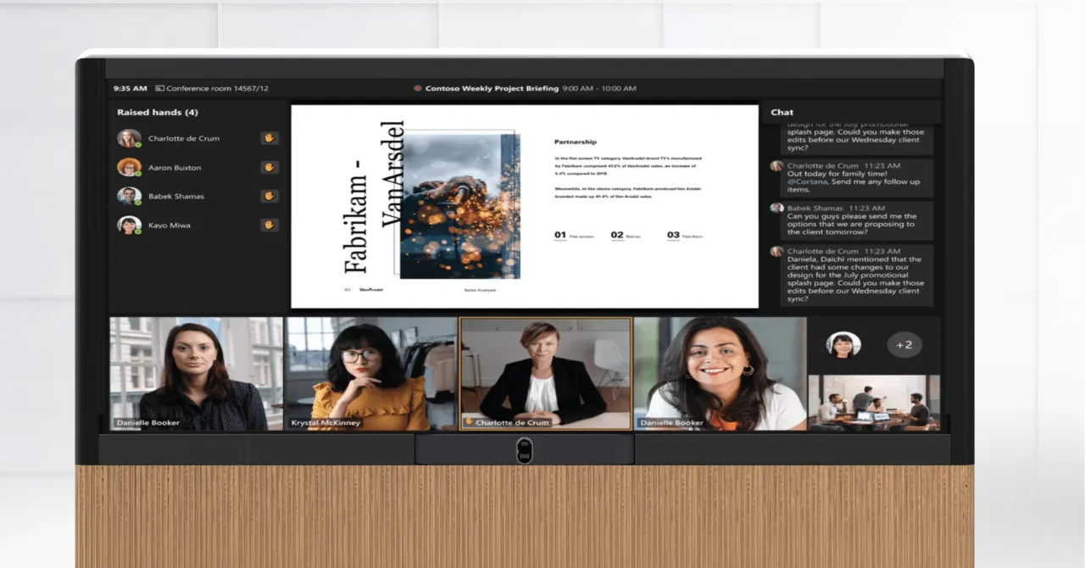
Task: Click Charlotte de Crum's avatar in chat
Action: [x=776, y=166]
